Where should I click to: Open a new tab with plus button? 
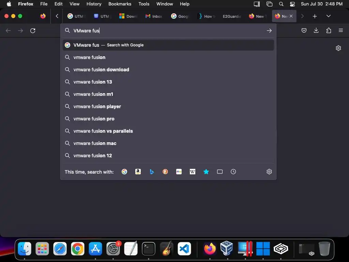click(315, 16)
